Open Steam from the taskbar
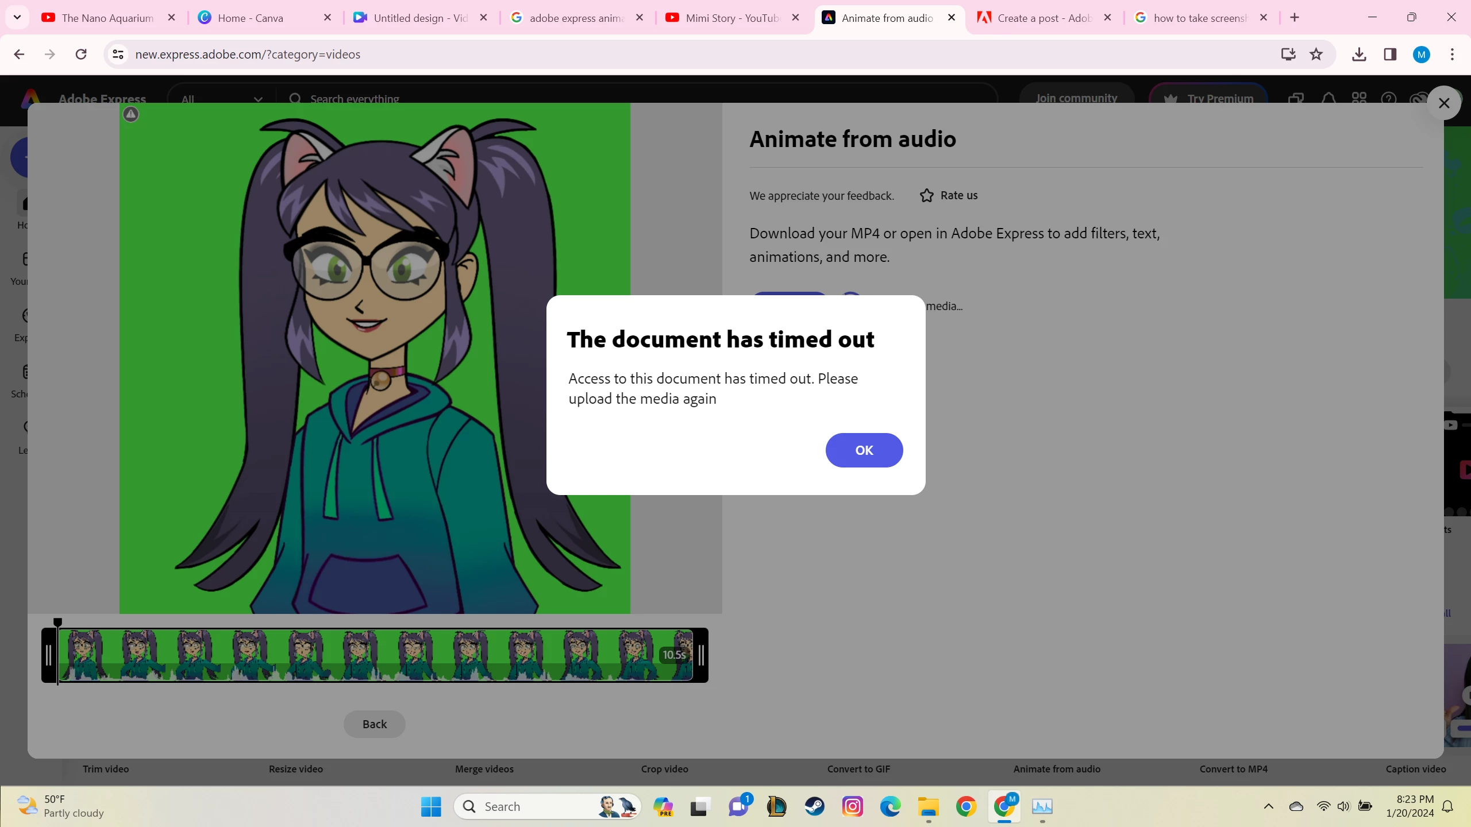Screen dimensions: 1471x827 pos(814,807)
